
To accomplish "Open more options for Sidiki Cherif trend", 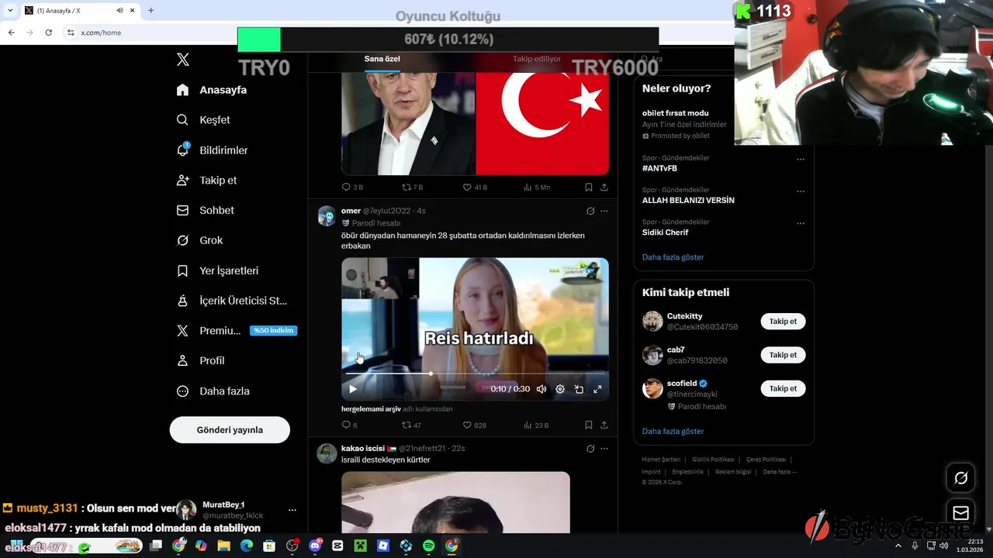I will (x=801, y=224).
